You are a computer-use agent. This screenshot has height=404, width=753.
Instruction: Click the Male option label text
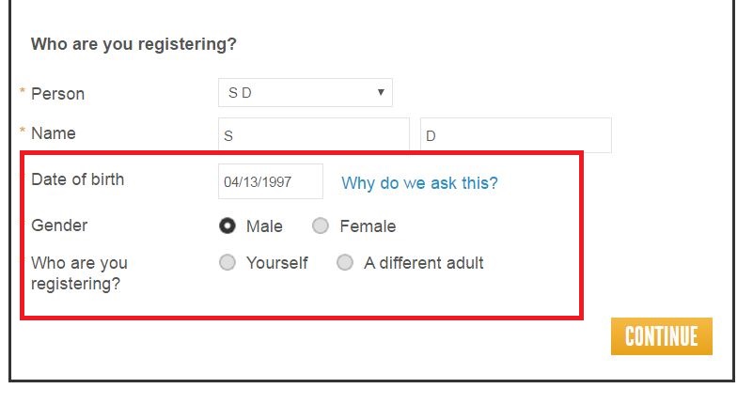[x=264, y=226]
